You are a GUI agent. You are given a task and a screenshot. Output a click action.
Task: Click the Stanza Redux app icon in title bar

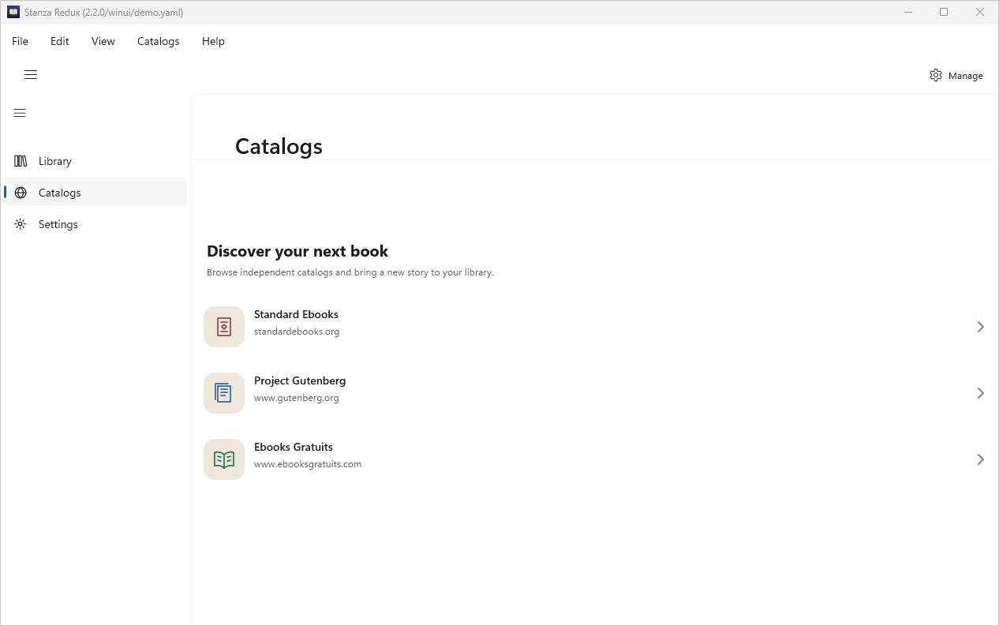coord(13,13)
